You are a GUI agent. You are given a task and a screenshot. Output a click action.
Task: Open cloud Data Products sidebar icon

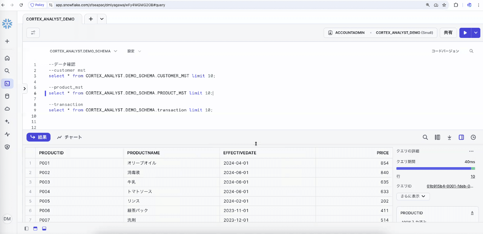7,109
